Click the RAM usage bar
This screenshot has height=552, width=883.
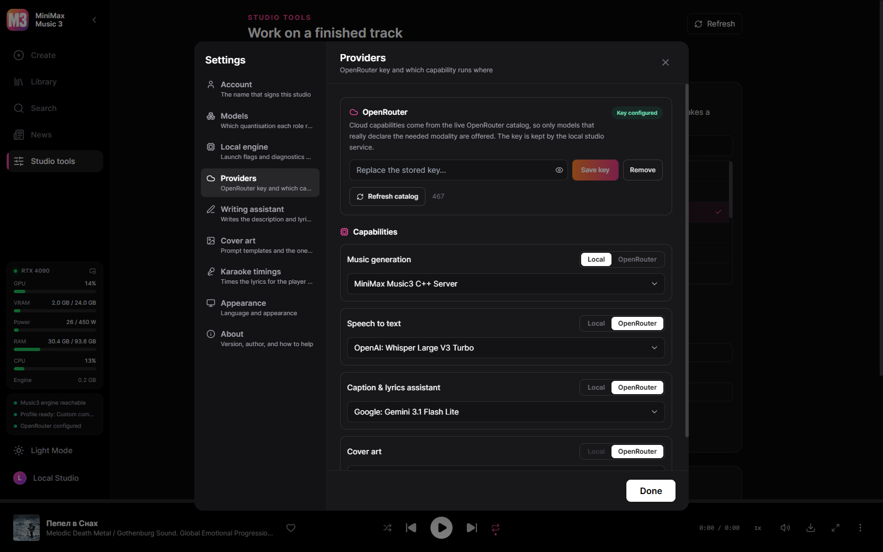coord(55,349)
